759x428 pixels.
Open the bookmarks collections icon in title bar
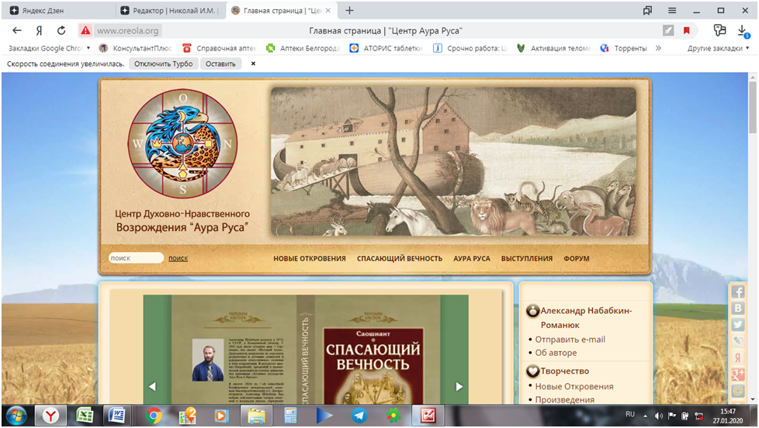click(x=648, y=10)
